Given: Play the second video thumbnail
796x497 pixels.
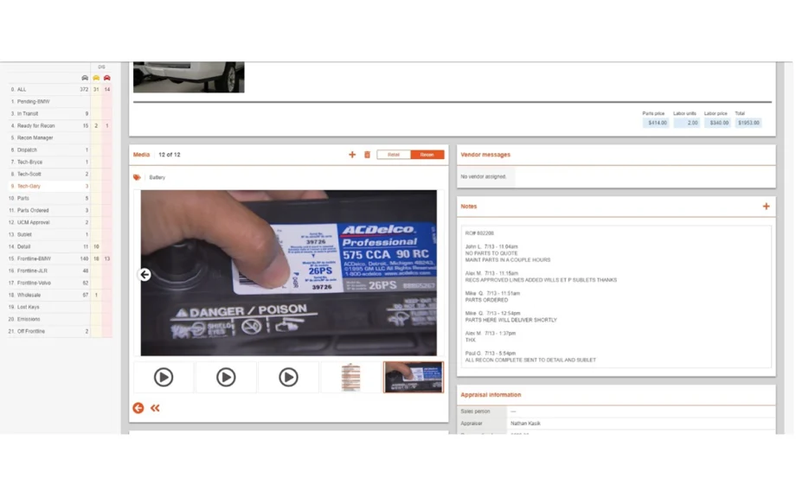Looking at the screenshot, I should coord(226,378).
